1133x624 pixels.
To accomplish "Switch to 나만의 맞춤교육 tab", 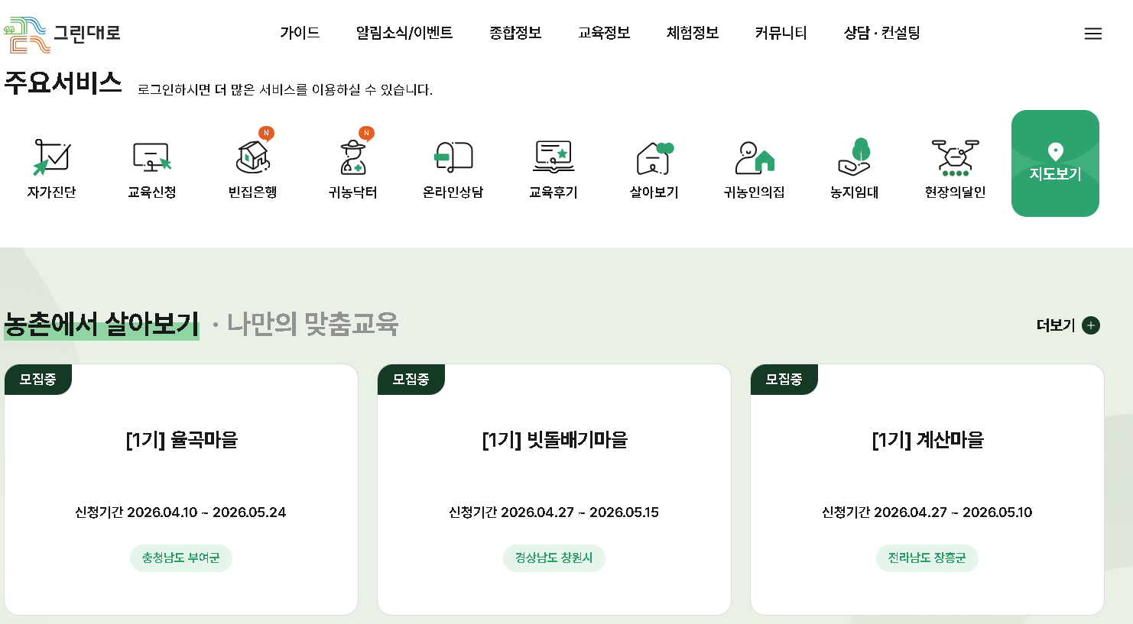I will [313, 325].
